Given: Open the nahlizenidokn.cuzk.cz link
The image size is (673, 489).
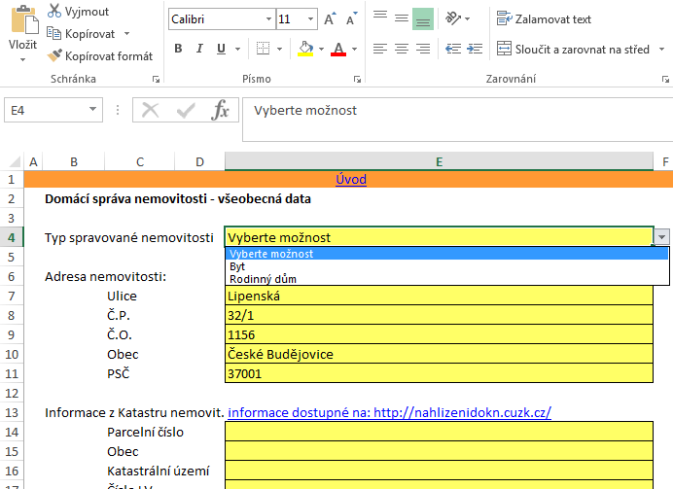Looking at the screenshot, I should tap(389, 412).
